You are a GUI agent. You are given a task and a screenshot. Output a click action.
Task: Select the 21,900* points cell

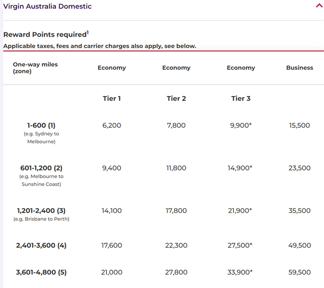click(240, 211)
